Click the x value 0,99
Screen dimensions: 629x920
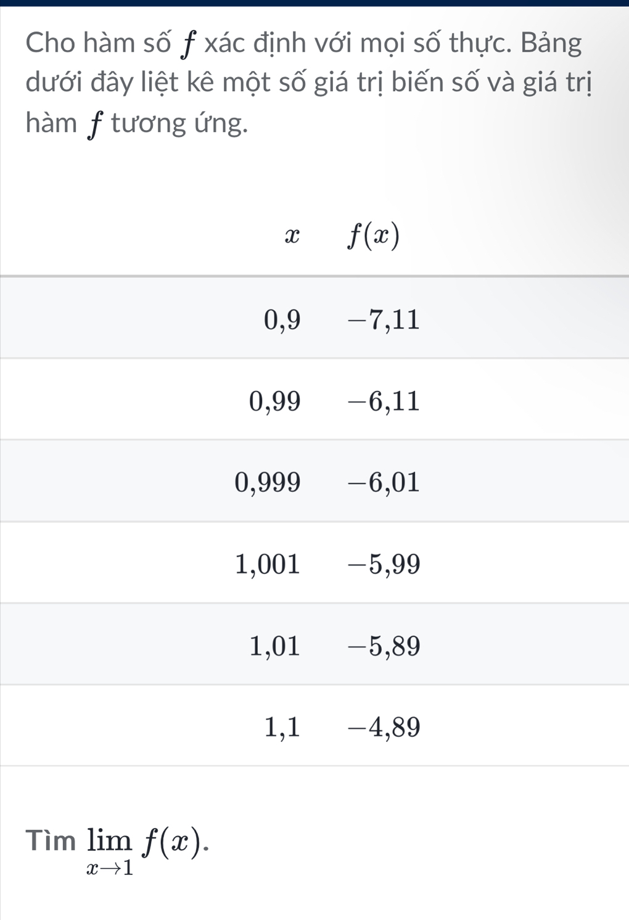point(274,401)
